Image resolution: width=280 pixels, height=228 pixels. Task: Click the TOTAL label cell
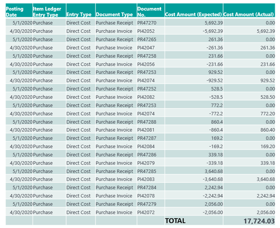194,220
